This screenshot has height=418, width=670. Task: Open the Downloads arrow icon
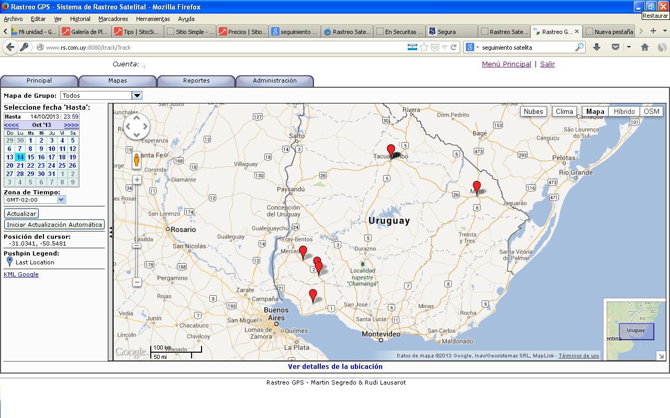[x=597, y=47]
